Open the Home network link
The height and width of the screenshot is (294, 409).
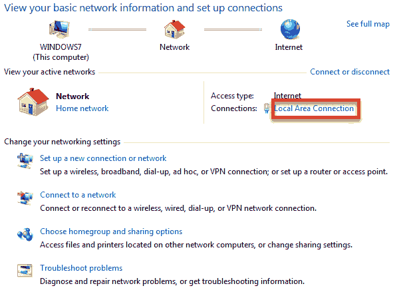coord(82,108)
